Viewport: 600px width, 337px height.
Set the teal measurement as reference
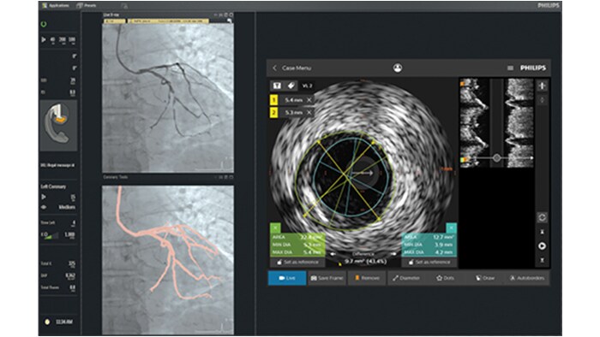[x=429, y=263]
